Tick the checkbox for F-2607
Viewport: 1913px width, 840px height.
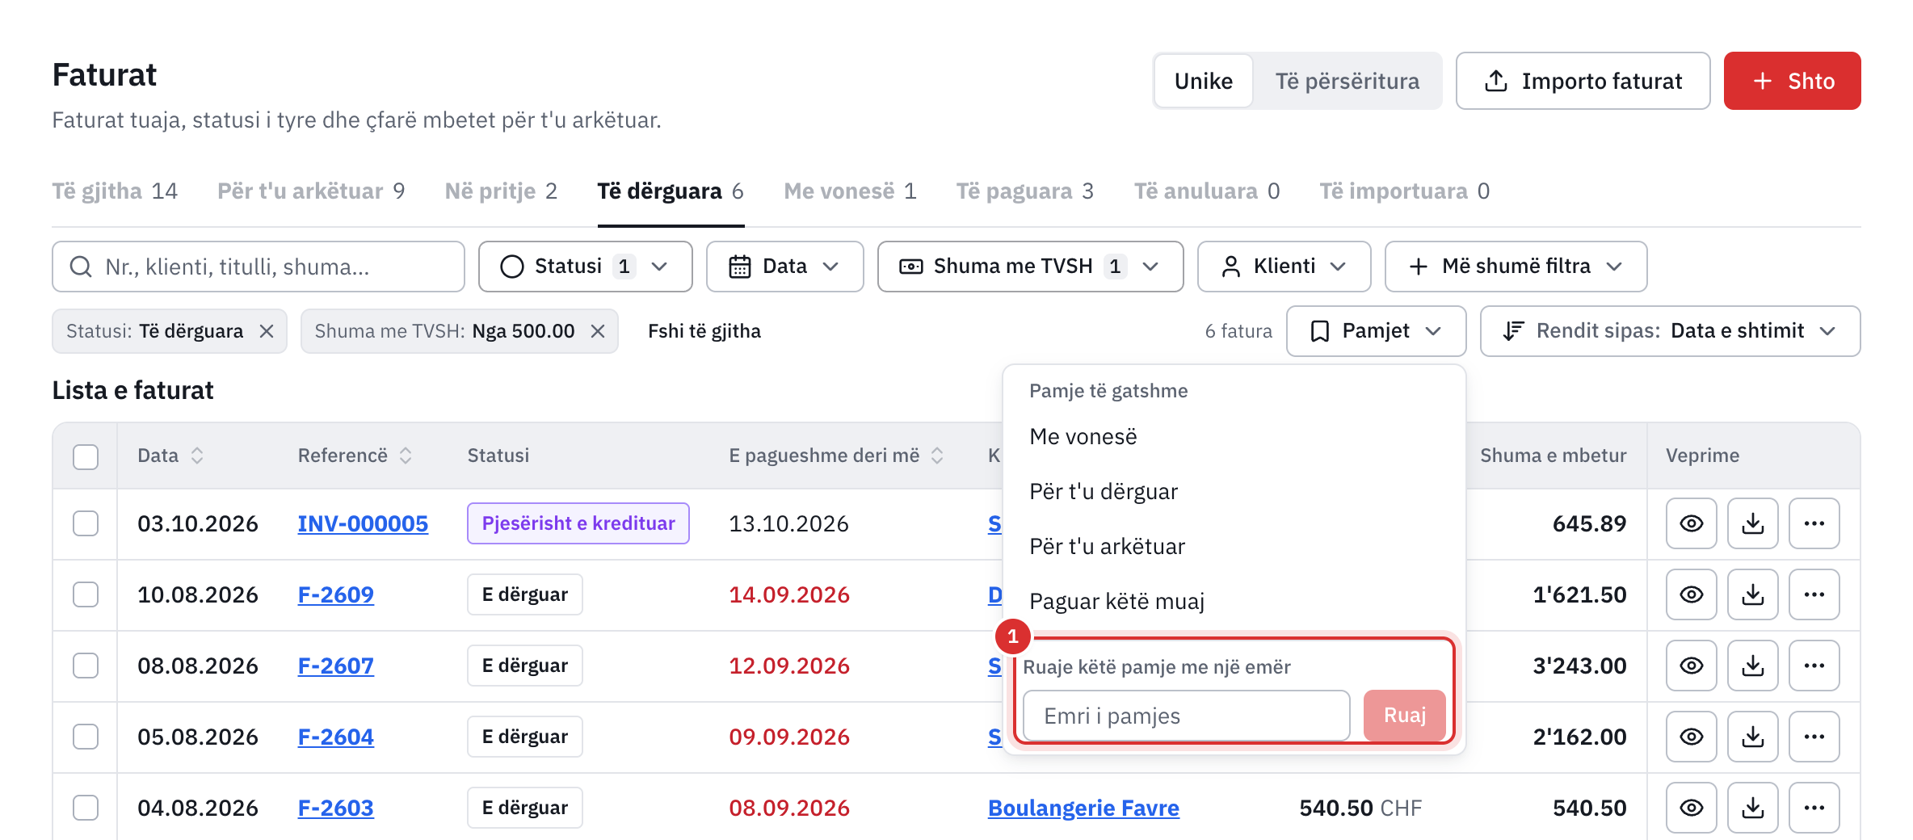[86, 666]
